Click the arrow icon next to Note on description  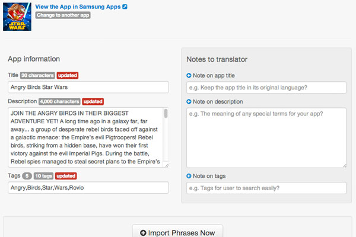[x=189, y=101]
